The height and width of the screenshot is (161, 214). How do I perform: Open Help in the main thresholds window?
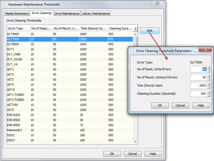(x=153, y=154)
